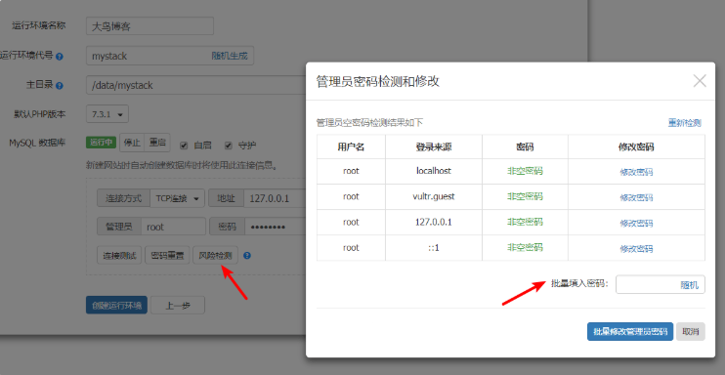The width and height of the screenshot is (725, 375).
Task: Click the 取消 button
Action: [691, 331]
